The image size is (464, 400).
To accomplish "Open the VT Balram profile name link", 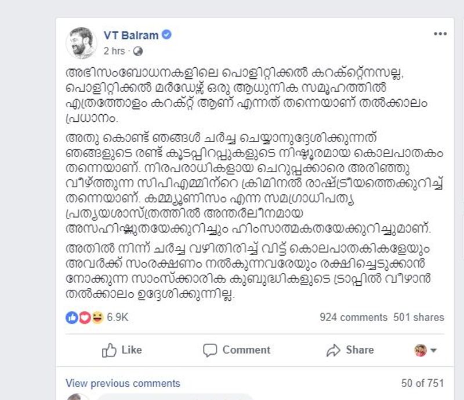I will tap(130, 35).
